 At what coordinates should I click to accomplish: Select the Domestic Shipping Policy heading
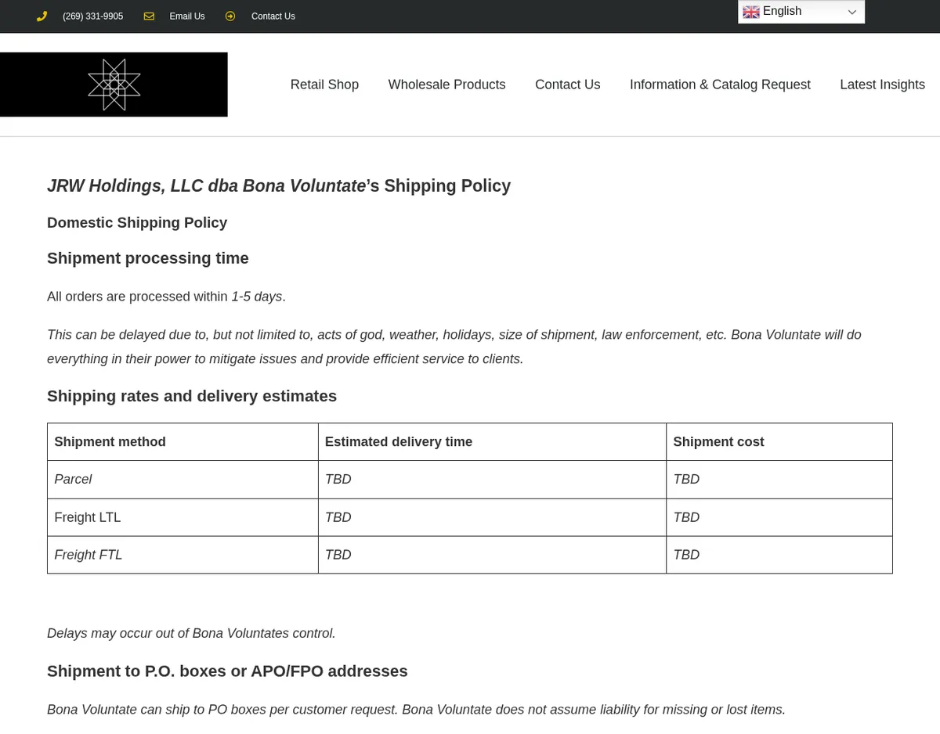point(137,223)
